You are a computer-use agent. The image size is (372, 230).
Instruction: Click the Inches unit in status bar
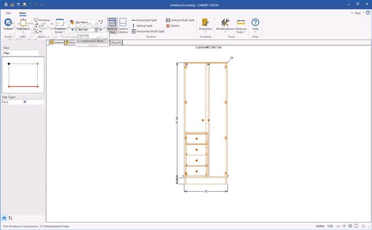coord(320,226)
